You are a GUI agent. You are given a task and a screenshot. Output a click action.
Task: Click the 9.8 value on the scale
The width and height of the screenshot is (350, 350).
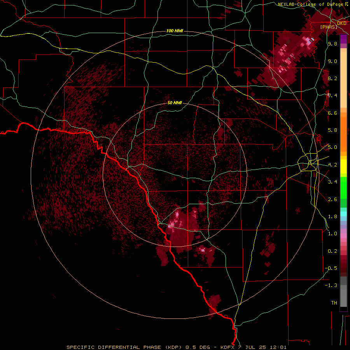pyautogui.click(x=332, y=44)
